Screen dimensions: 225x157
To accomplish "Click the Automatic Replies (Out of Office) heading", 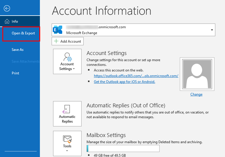I will pyautogui.click(x=126, y=106).
